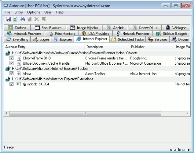This screenshot has width=194, height=153.
Task: Click the horizontal scrollbar thumb
Action: pos(85,113)
